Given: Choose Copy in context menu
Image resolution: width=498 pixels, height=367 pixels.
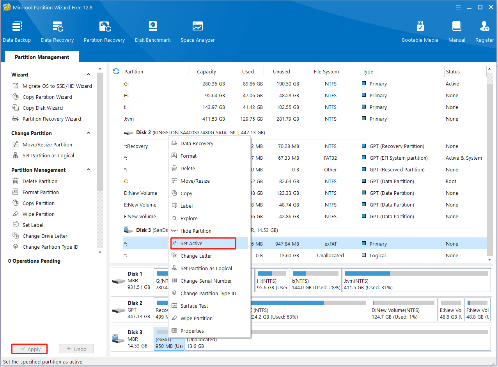Looking at the screenshot, I should coord(209,193).
